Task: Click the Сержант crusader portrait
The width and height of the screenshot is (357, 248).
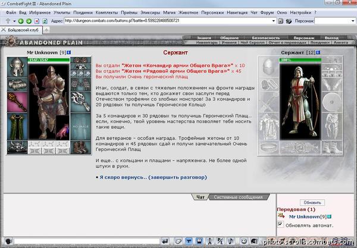Action: 300,101
